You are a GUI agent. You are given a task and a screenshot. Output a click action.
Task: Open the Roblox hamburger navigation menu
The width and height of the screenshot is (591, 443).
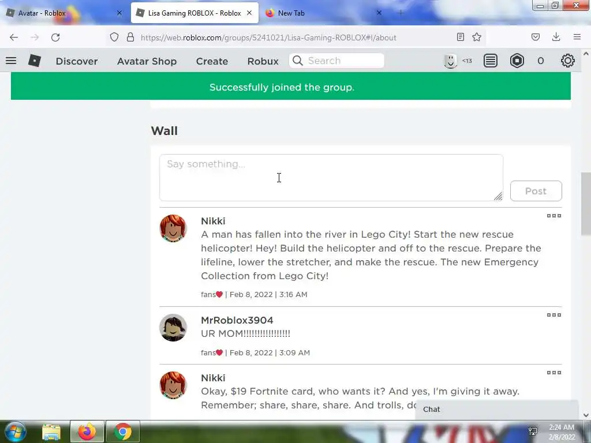tap(11, 61)
